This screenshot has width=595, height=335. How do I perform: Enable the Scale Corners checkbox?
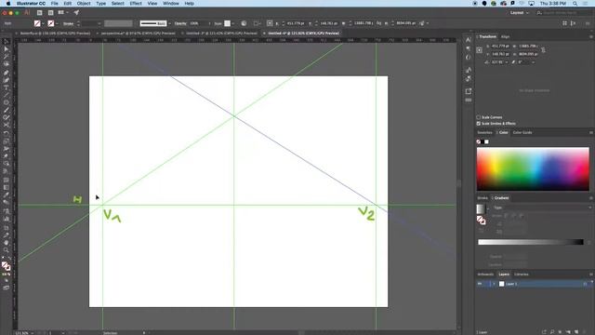479,117
